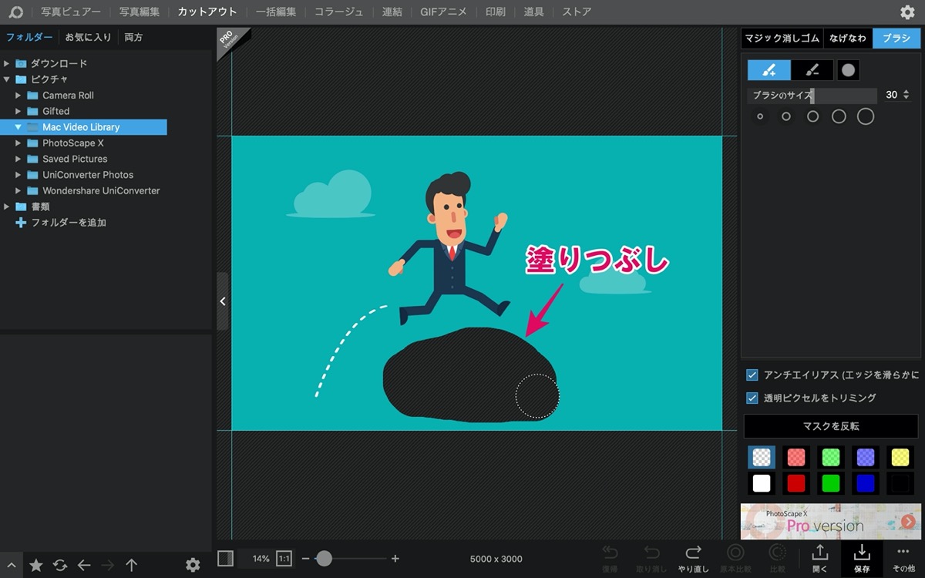Select the Wondershare UniConverter folder
The image size is (925, 578).
101,190
